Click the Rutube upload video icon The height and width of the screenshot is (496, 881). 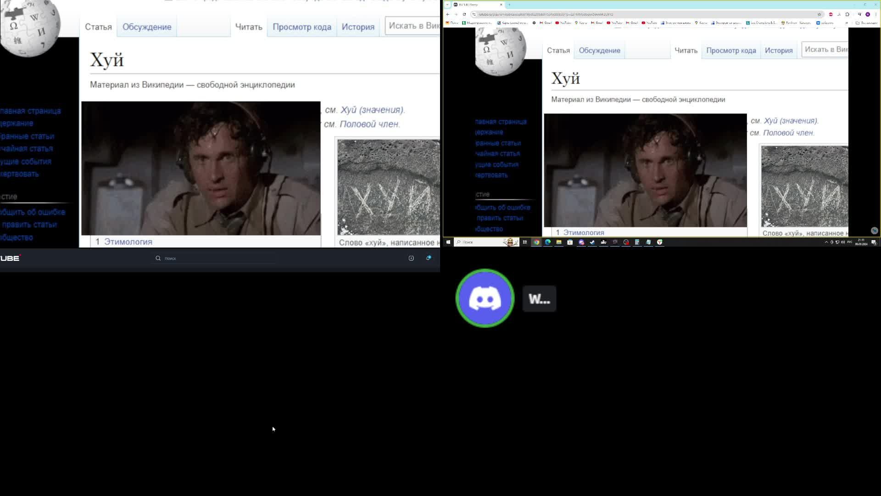[411, 258]
